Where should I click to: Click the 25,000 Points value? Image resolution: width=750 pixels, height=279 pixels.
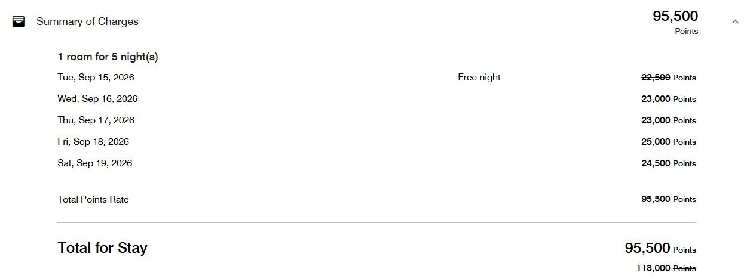tap(669, 142)
